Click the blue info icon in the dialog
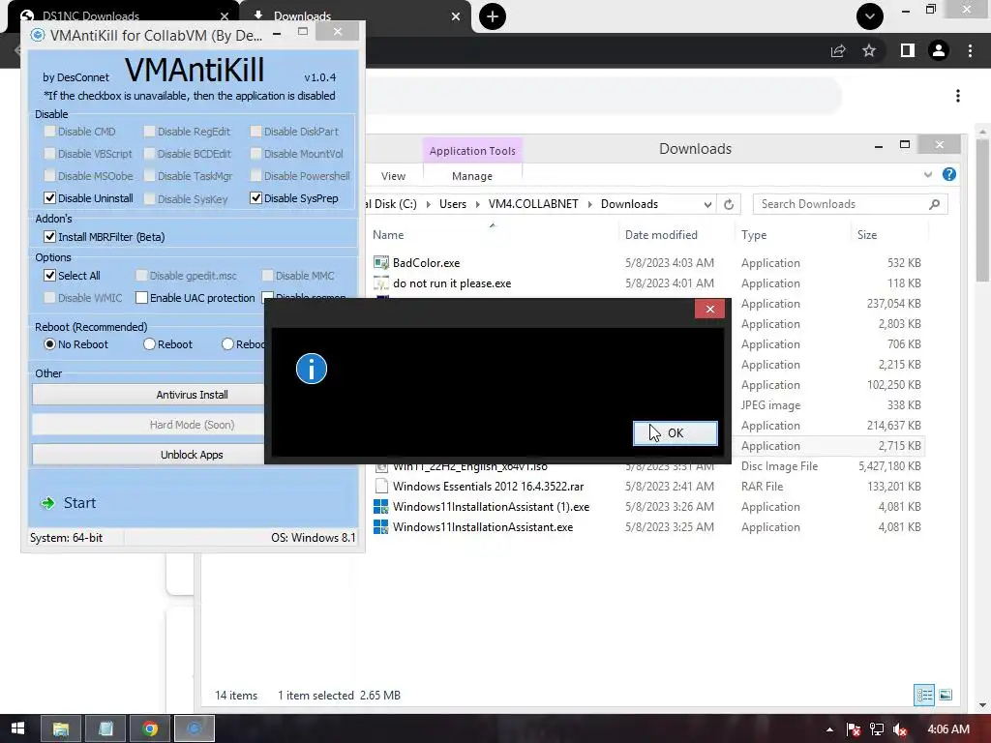Viewport: 991px width, 743px height. pos(312,369)
